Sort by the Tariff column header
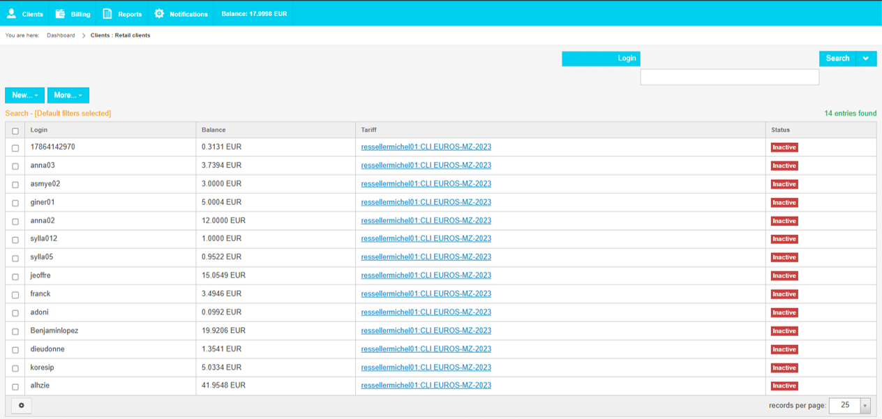Image resolution: width=882 pixels, height=419 pixels. 368,130
